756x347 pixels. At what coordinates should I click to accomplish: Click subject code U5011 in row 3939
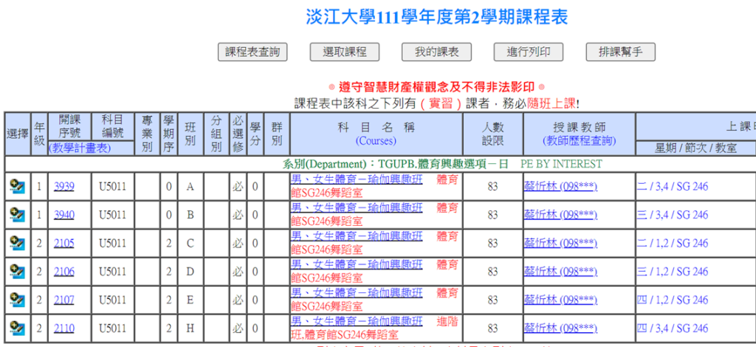[113, 187]
